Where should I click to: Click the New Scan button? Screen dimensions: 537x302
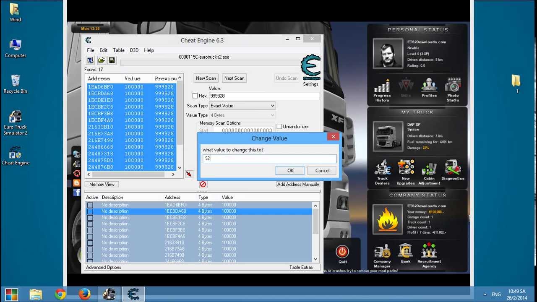pos(206,78)
